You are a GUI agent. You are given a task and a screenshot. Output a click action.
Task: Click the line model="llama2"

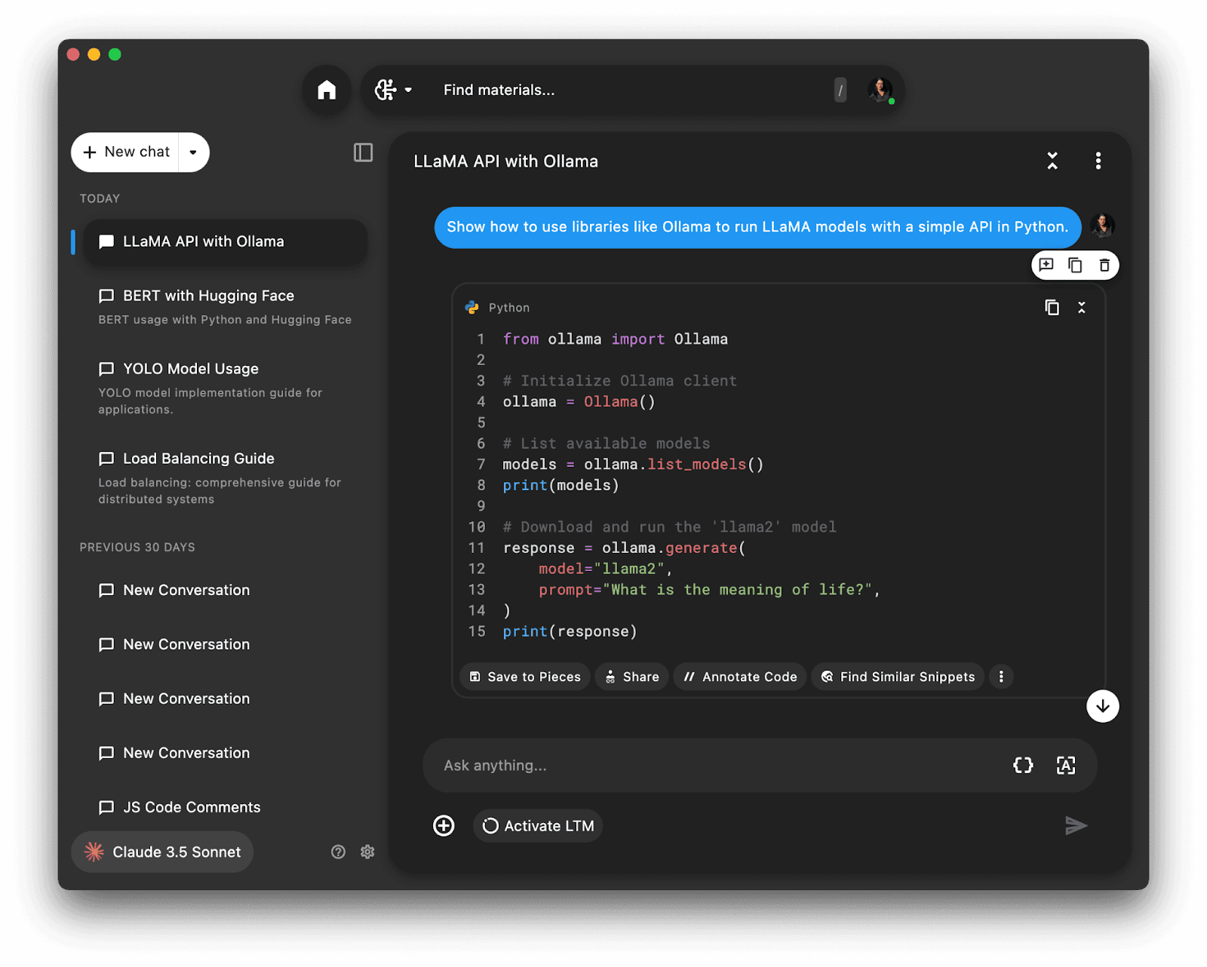point(606,569)
